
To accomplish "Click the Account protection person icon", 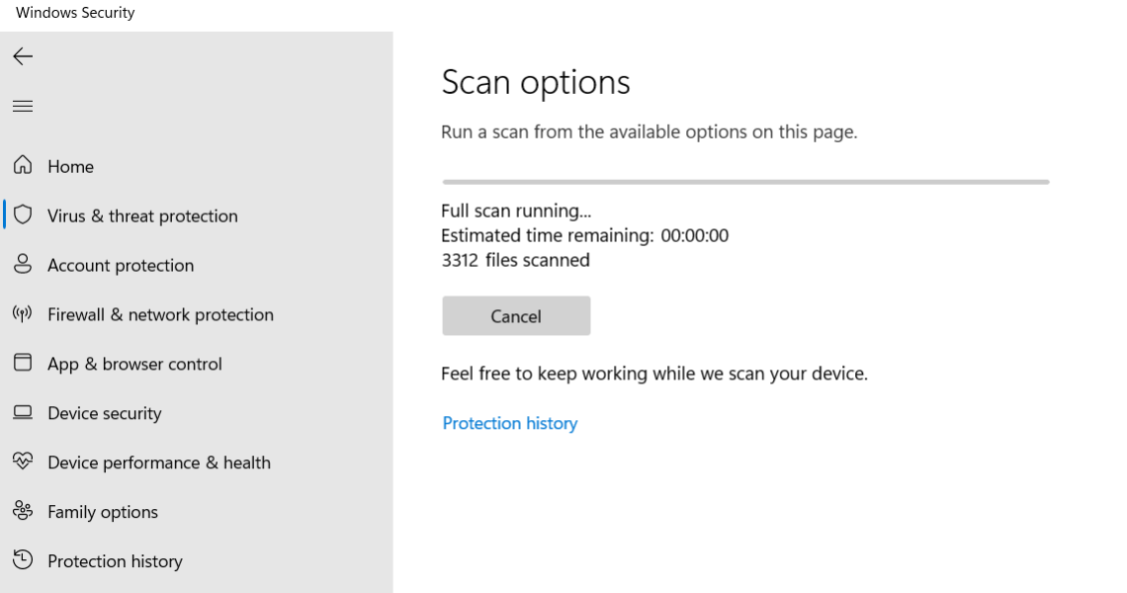I will pyautogui.click(x=23, y=264).
